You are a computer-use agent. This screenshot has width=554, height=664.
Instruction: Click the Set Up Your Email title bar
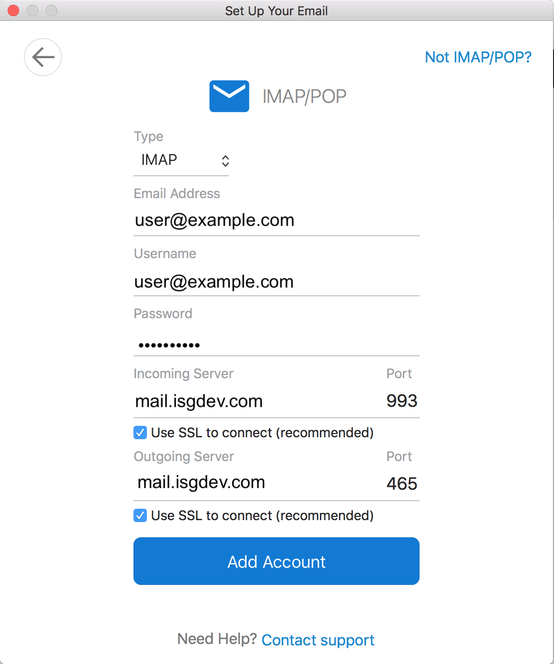pyautogui.click(x=277, y=10)
